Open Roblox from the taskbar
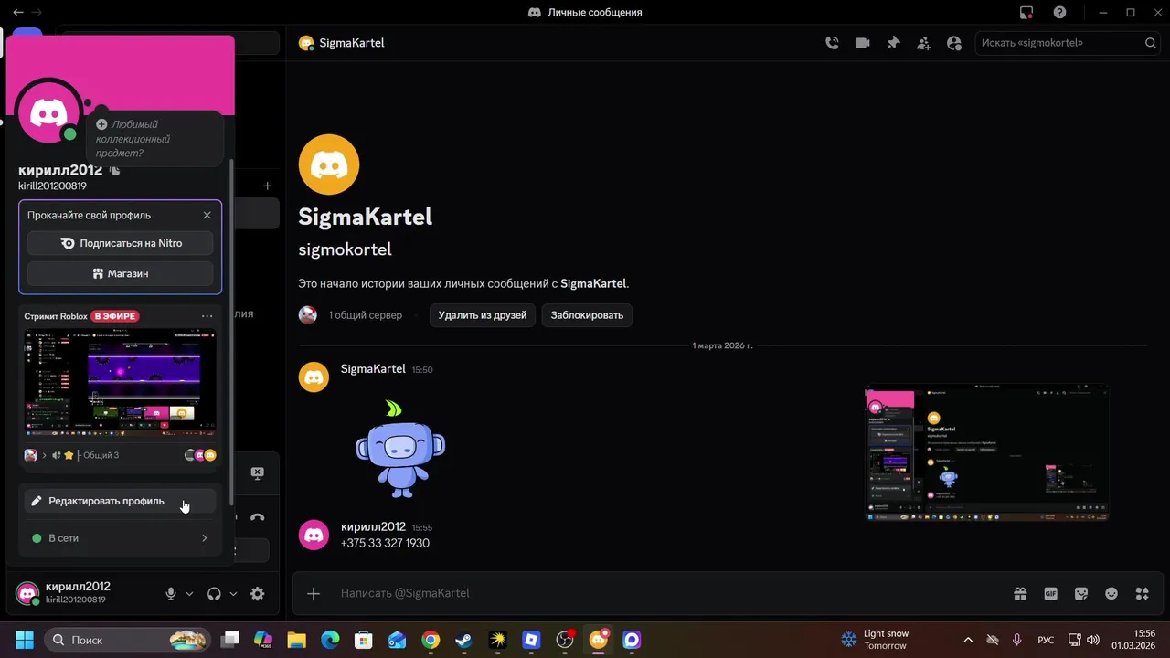This screenshot has width=1170, height=658. (531, 640)
